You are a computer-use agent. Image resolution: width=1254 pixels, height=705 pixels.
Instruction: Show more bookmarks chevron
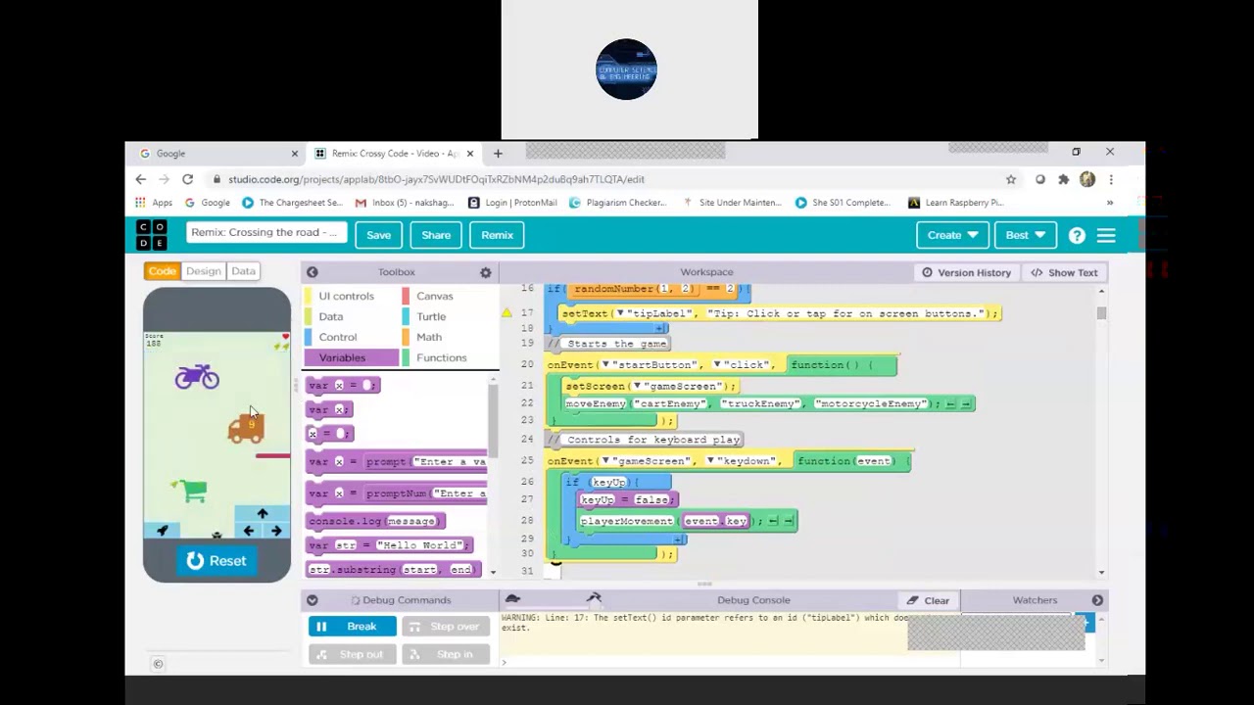pyautogui.click(x=1110, y=203)
